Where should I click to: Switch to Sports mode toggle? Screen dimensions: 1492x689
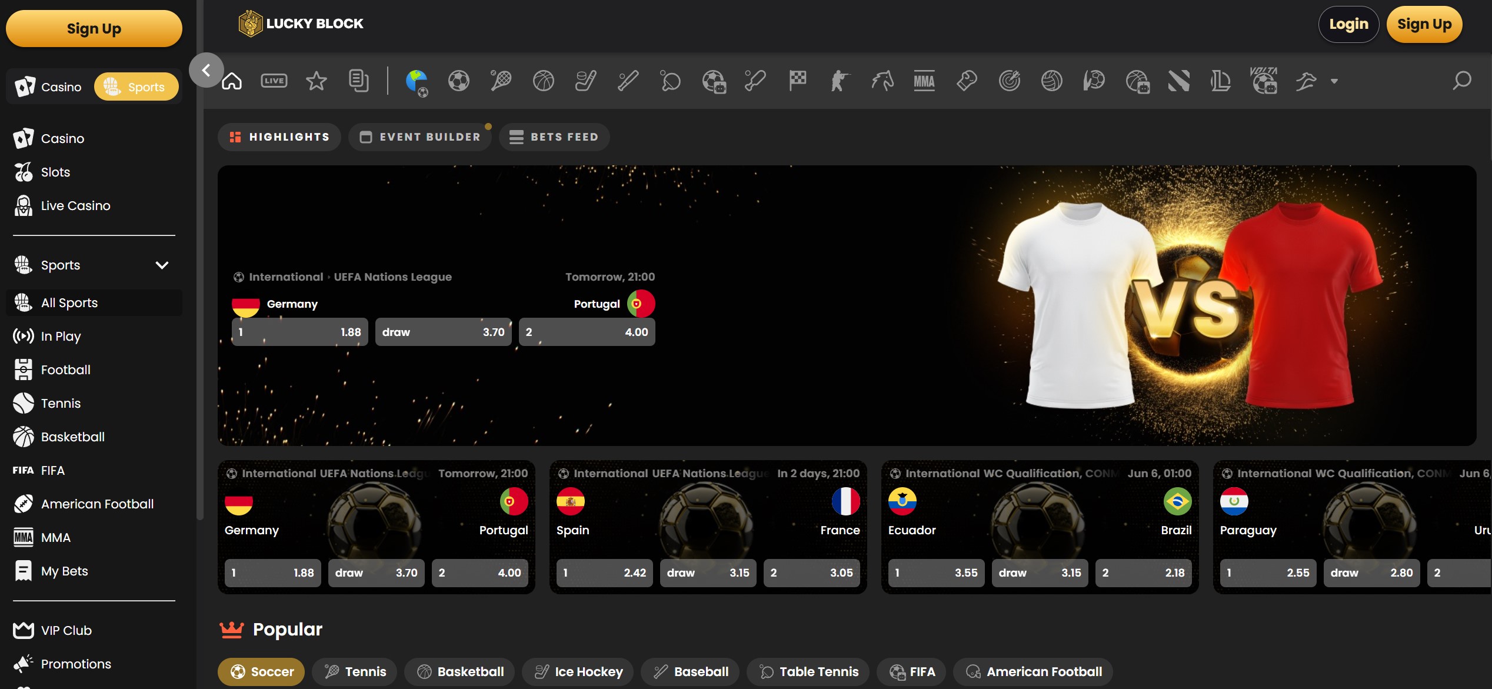(x=136, y=87)
